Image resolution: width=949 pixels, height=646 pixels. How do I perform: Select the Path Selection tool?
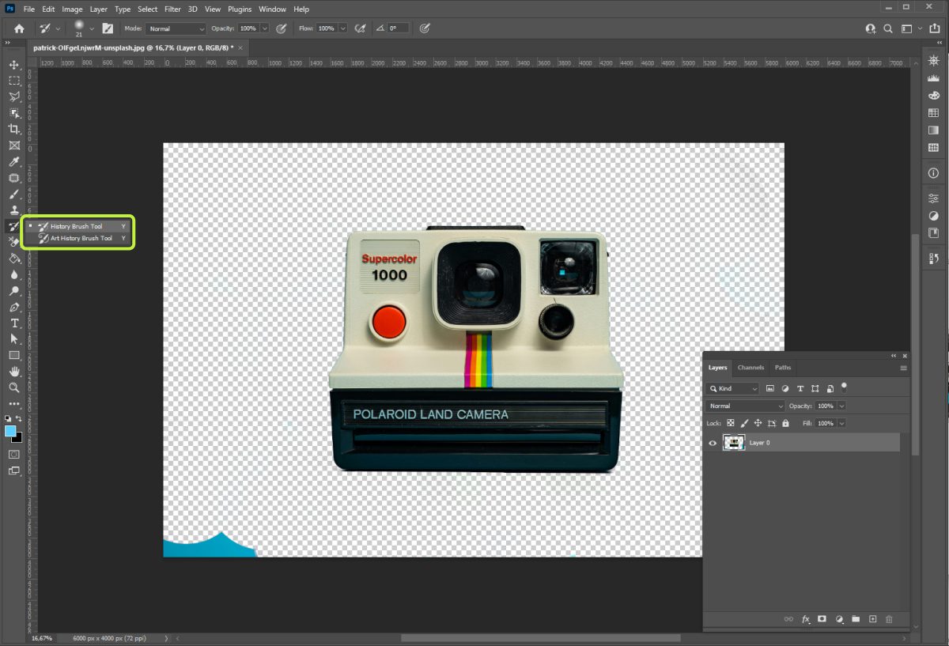coord(14,339)
